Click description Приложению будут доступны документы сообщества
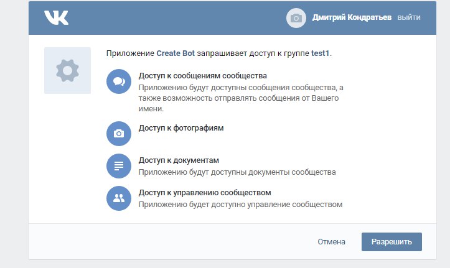The image size is (450, 268). (x=237, y=172)
